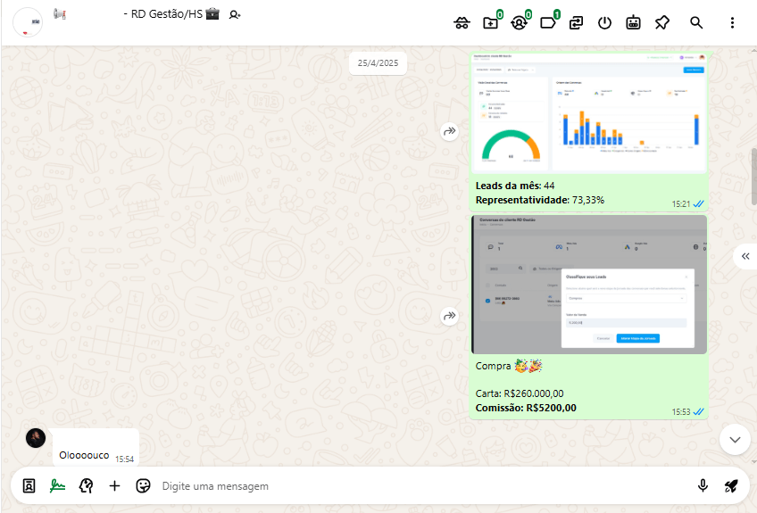The image size is (757, 513).
Task: Record a voice message with microphone
Action: [703, 486]
